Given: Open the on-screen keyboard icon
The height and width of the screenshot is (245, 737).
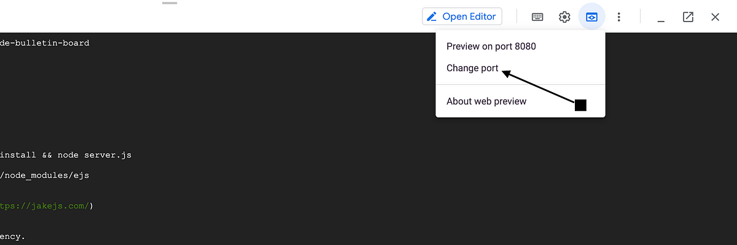Looking at the screenshot, I should (x=537, y=17).
